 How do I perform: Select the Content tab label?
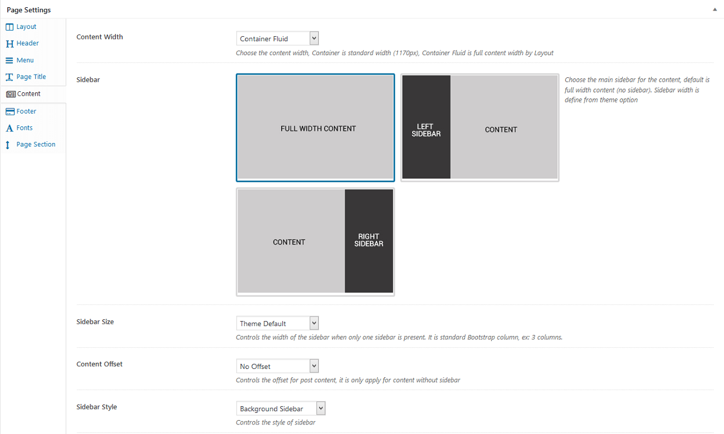point(29,94)
